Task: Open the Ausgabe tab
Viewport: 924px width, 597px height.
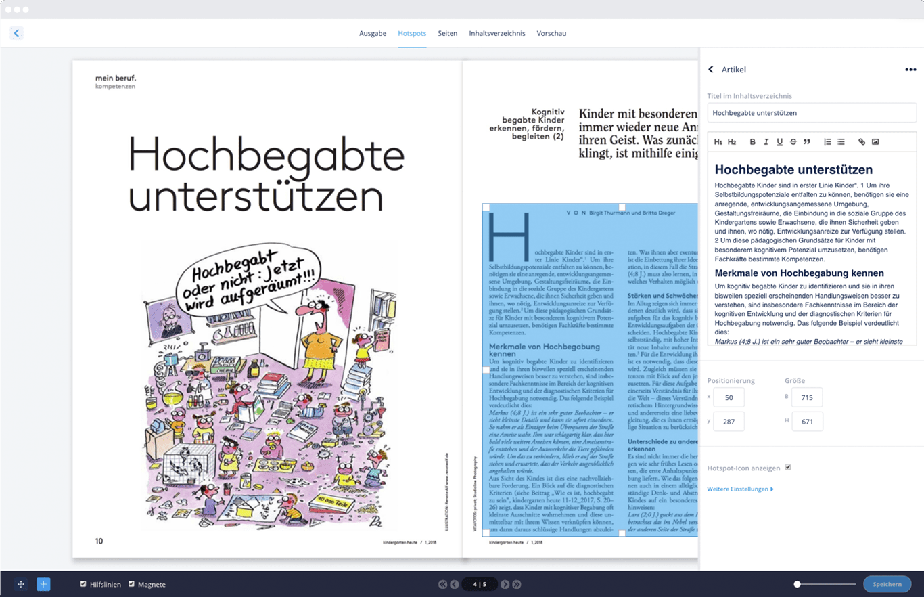Action: click(x=373, y=33)
